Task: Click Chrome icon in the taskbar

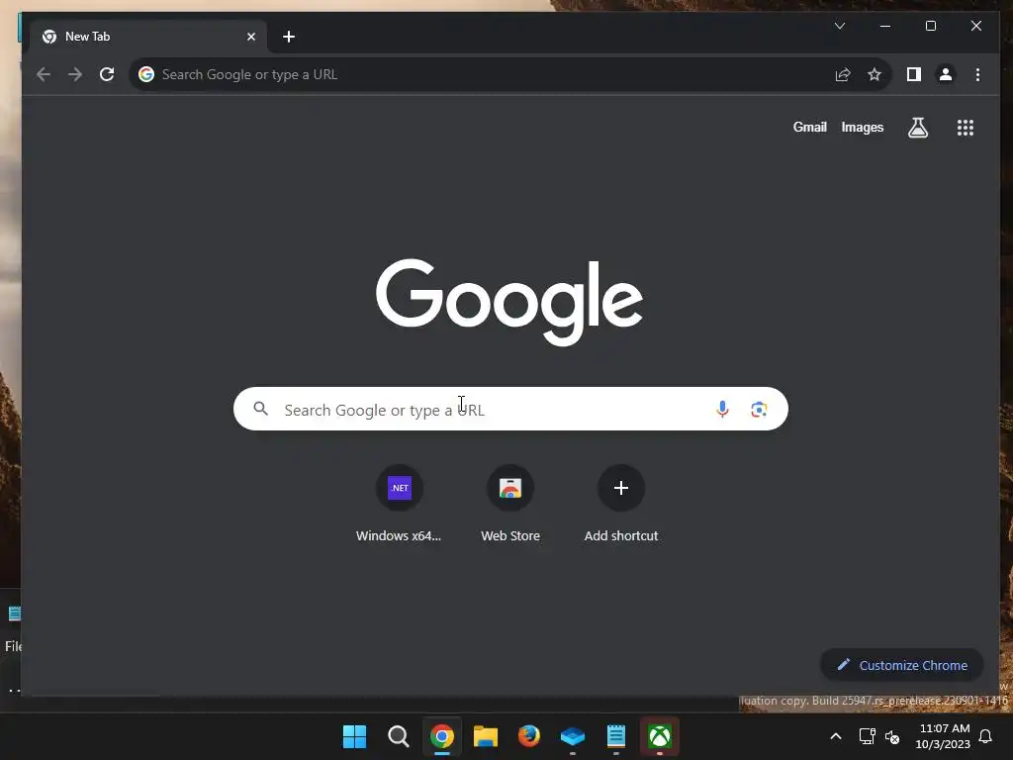Action: 442,736
